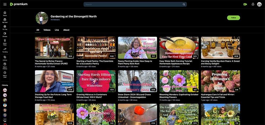Image resolution: width=265 pixels, height=125 pixels.
Task: Open Library in sidebar
Action: 5,58
